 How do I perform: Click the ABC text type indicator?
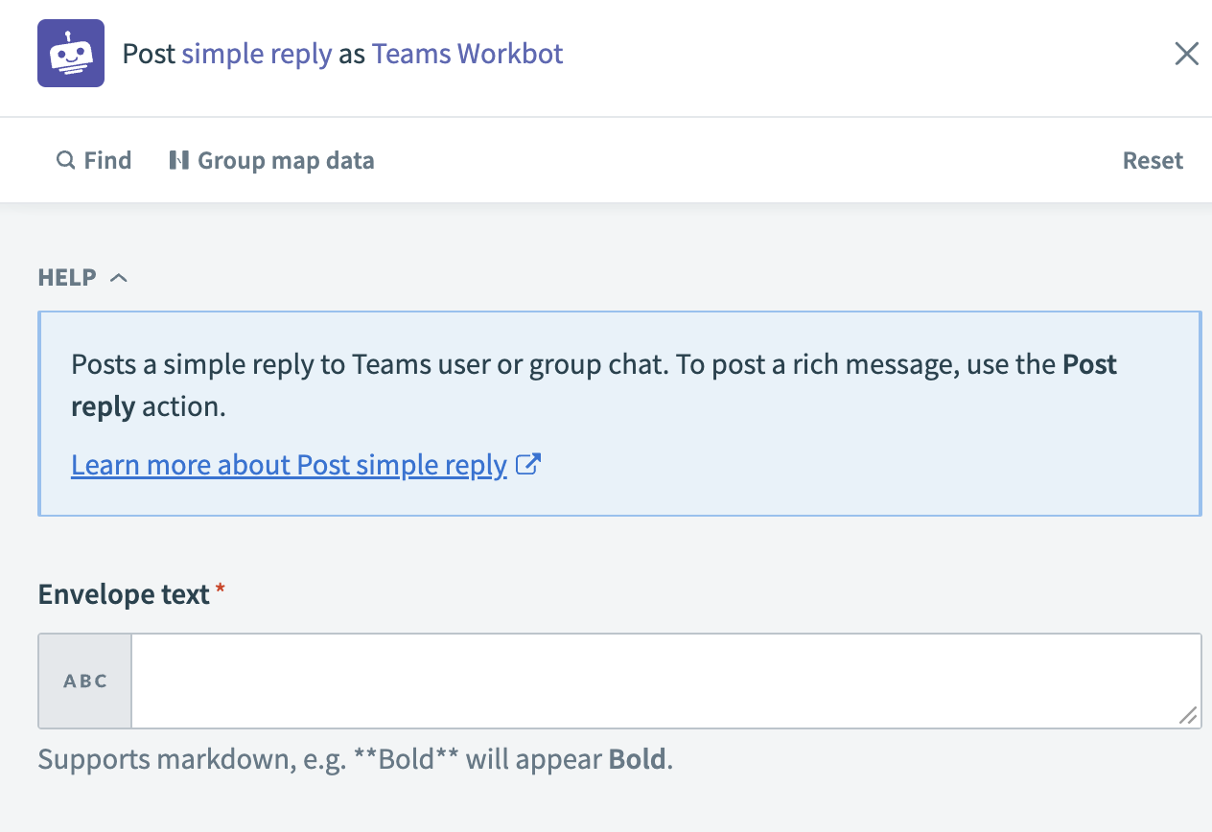tap(85, 682)
